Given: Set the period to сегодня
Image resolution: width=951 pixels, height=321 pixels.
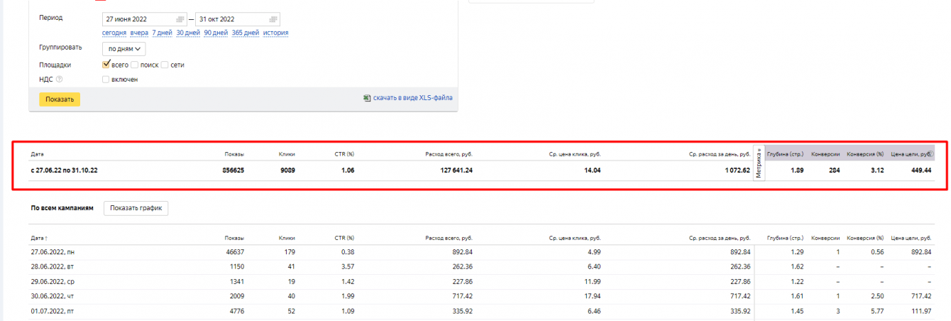Looking at the screenshot, I should pyautogui.click(x=114, y=33).
